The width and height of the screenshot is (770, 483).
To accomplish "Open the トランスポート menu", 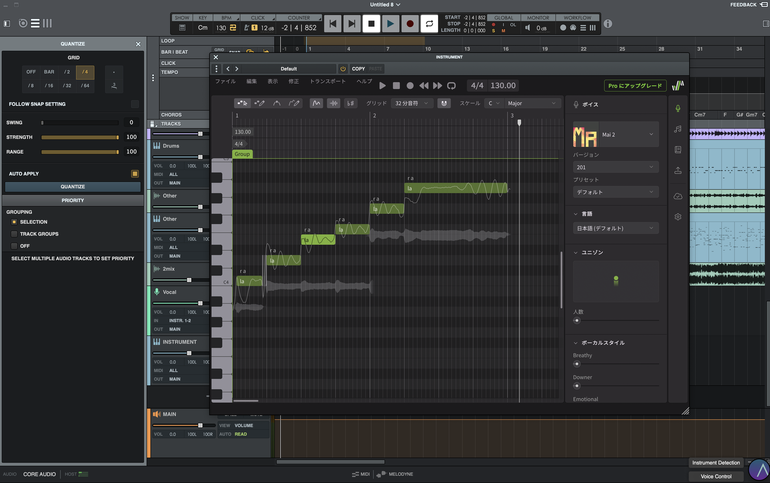I will pos(327,81).
